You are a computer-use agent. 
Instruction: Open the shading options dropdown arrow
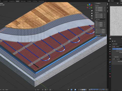pyautogui.click(x=87, y=90)
